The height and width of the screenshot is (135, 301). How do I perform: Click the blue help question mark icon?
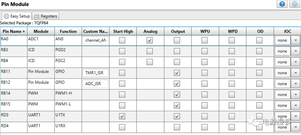coord(282,4)
